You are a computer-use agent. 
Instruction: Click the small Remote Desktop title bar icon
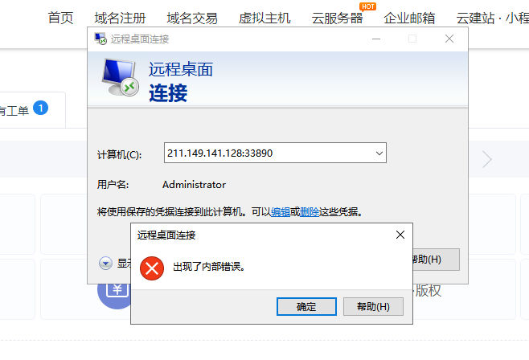pyautogui.click(x=100, y=39)
